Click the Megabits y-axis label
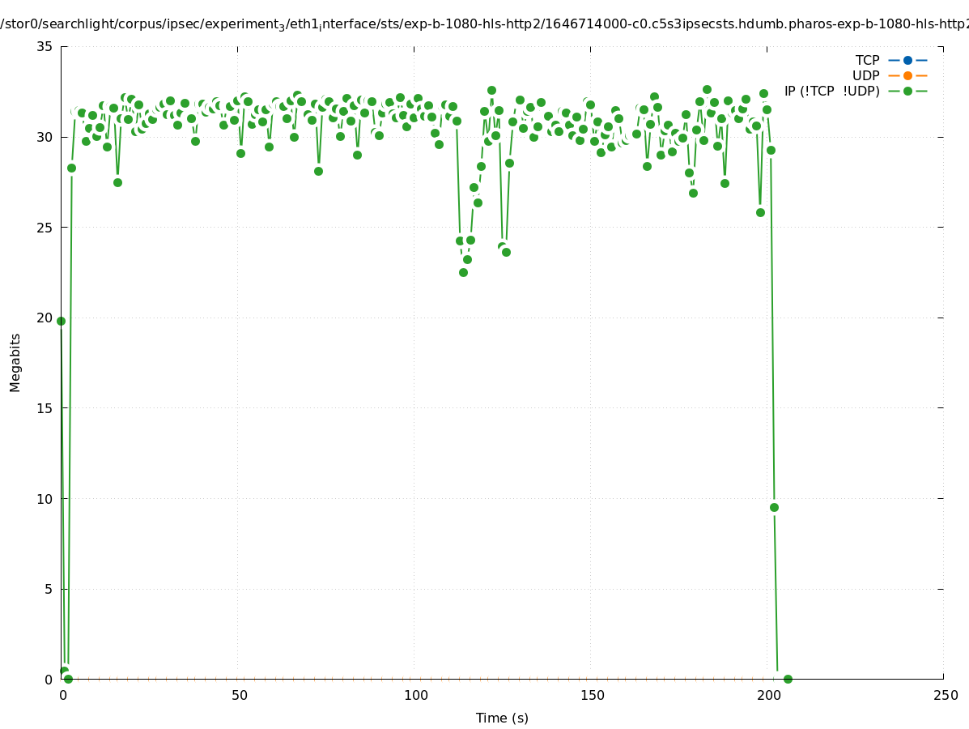The width and height of the screenshot is (969, 729). tap(15, 362)
